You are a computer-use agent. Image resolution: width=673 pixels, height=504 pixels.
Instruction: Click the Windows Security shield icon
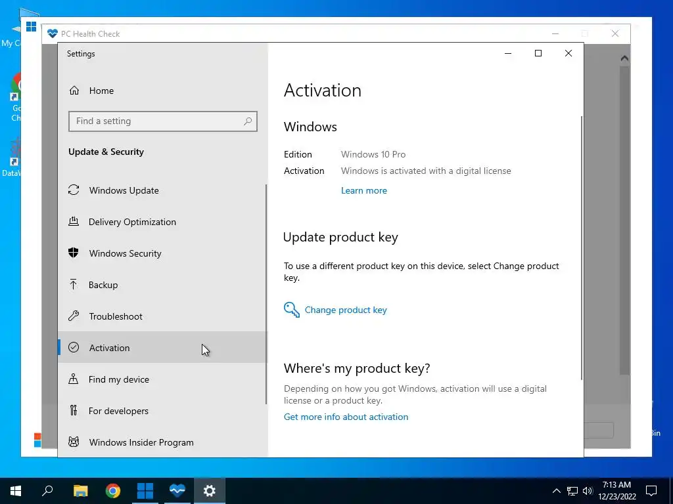[74, 253]
